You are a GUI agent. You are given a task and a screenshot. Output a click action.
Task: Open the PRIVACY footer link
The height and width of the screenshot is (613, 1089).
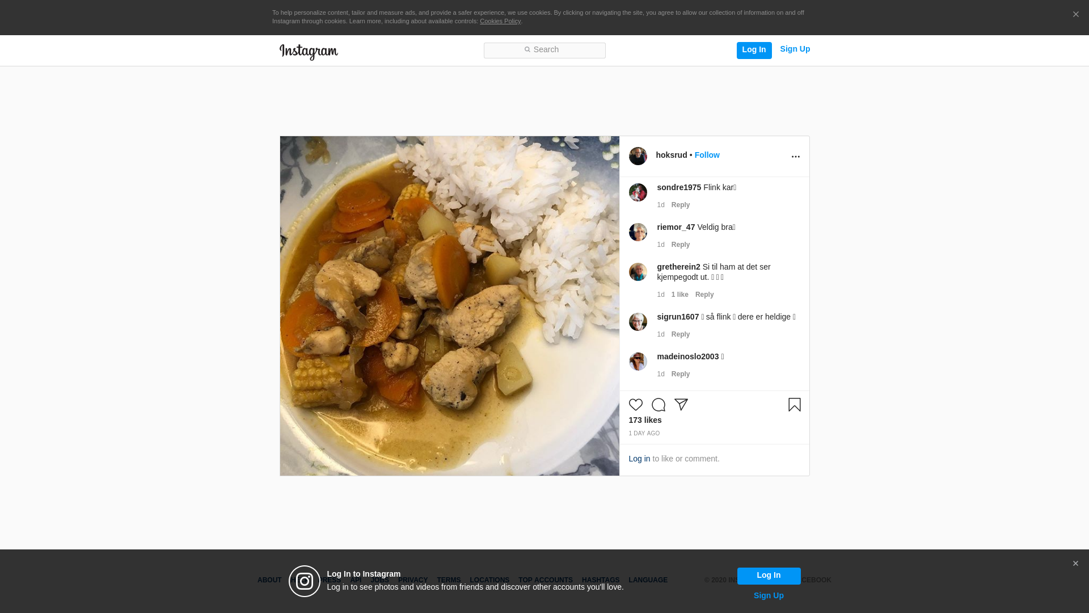tap(413, 580)
